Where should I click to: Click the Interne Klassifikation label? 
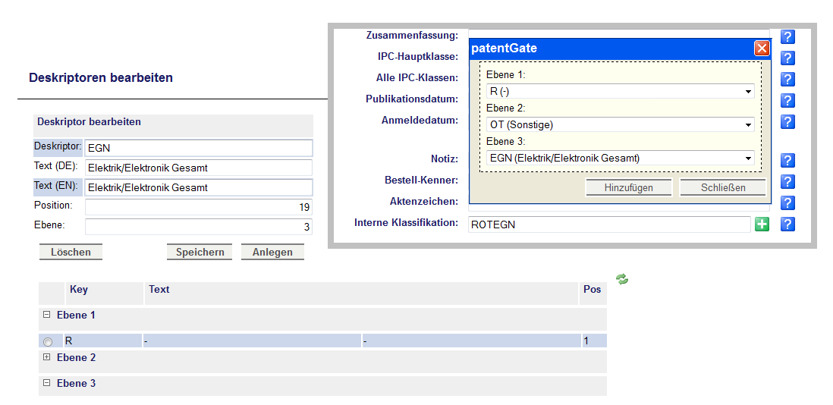pyautogui.click(x=406, y=223)
